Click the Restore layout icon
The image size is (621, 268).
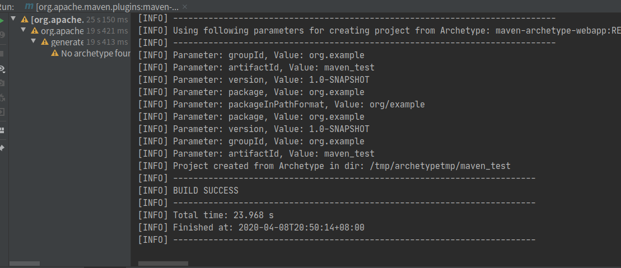coord(2,130)
